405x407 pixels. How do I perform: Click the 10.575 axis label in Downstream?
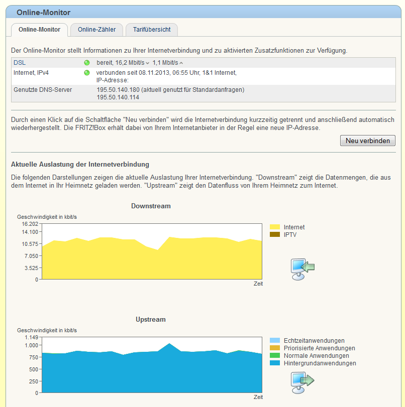30,244
